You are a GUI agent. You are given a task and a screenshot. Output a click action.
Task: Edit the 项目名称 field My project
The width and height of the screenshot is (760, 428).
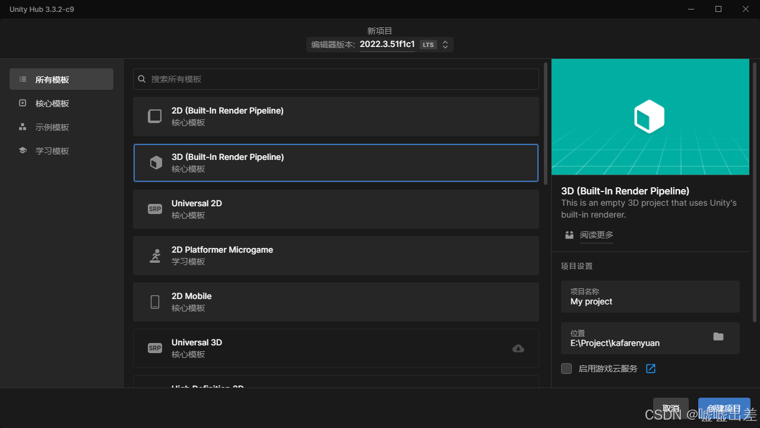(650, 297)
